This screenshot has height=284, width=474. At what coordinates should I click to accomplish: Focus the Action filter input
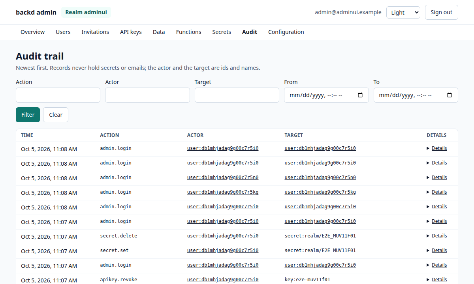[x=58, y=95]
